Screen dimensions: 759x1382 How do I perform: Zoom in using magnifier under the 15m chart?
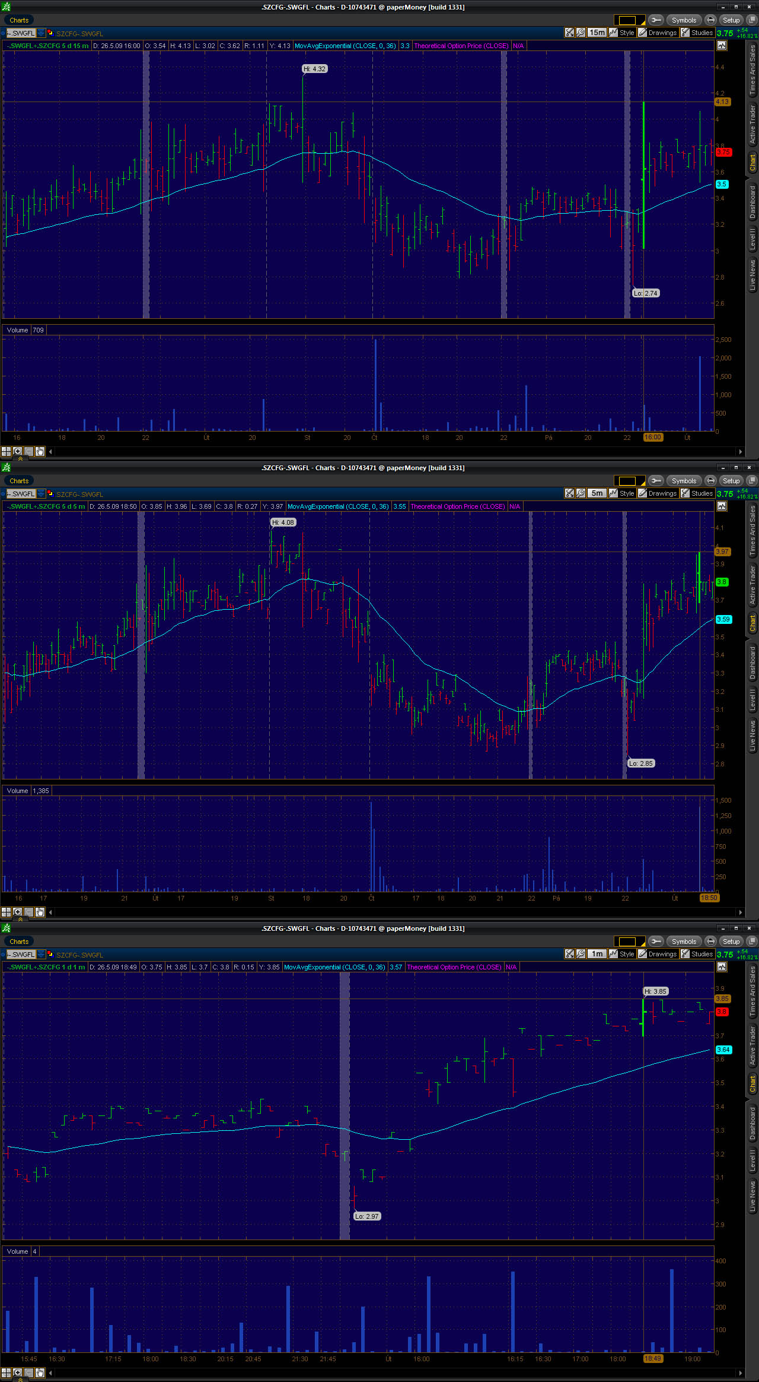coord(17,451)
